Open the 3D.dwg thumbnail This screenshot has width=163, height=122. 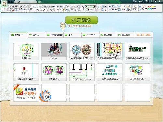click(54, 51)
